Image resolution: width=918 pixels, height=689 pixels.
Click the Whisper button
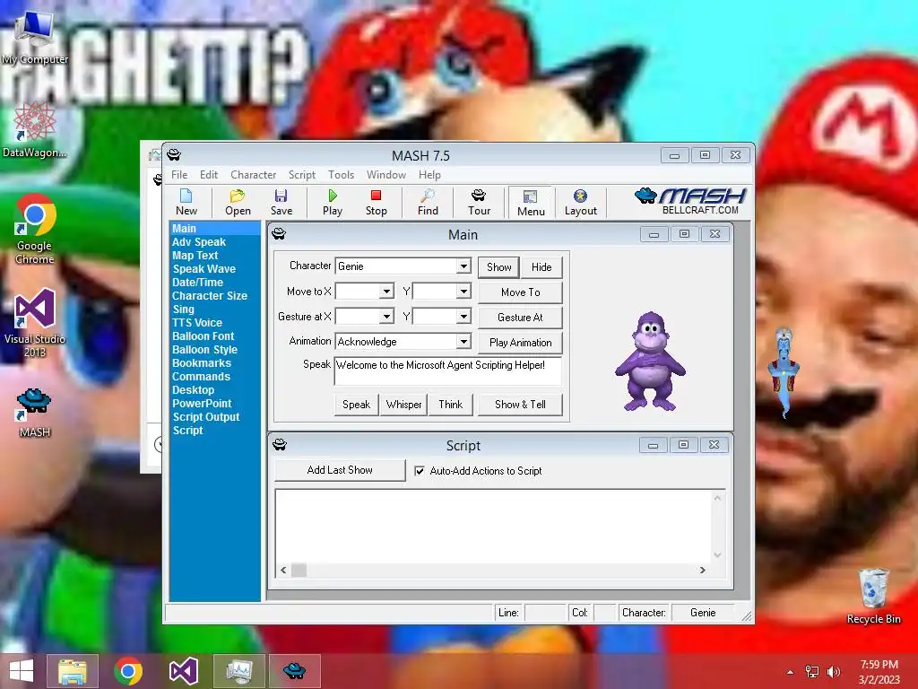[x=403, y=405]
